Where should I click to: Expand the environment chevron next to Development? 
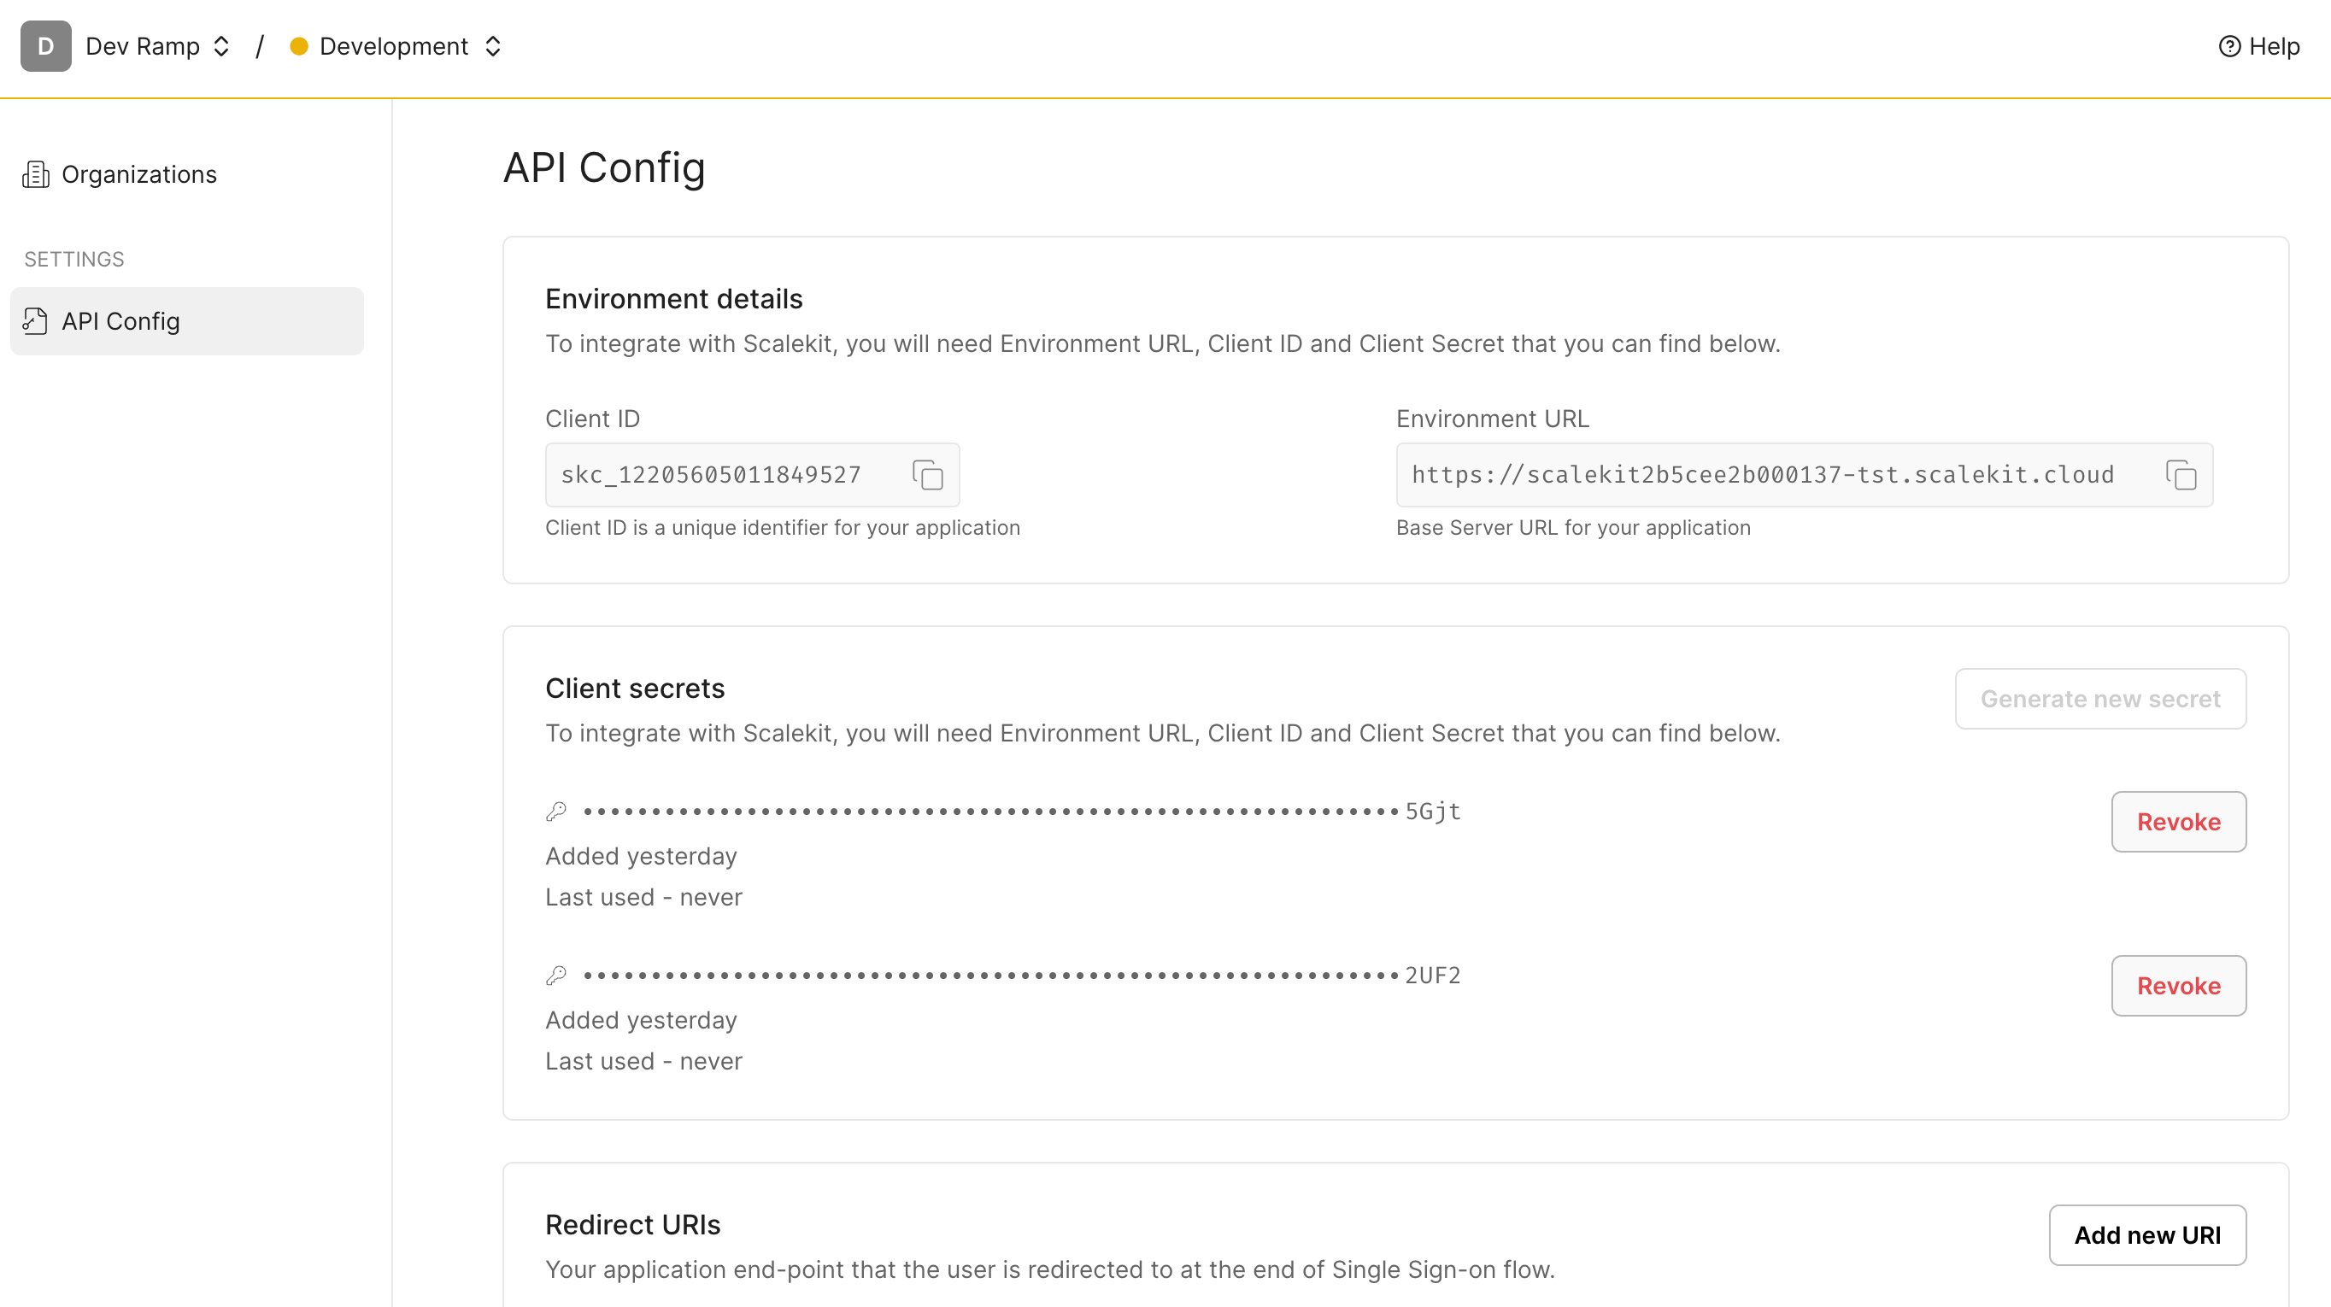tap(494, 46)
